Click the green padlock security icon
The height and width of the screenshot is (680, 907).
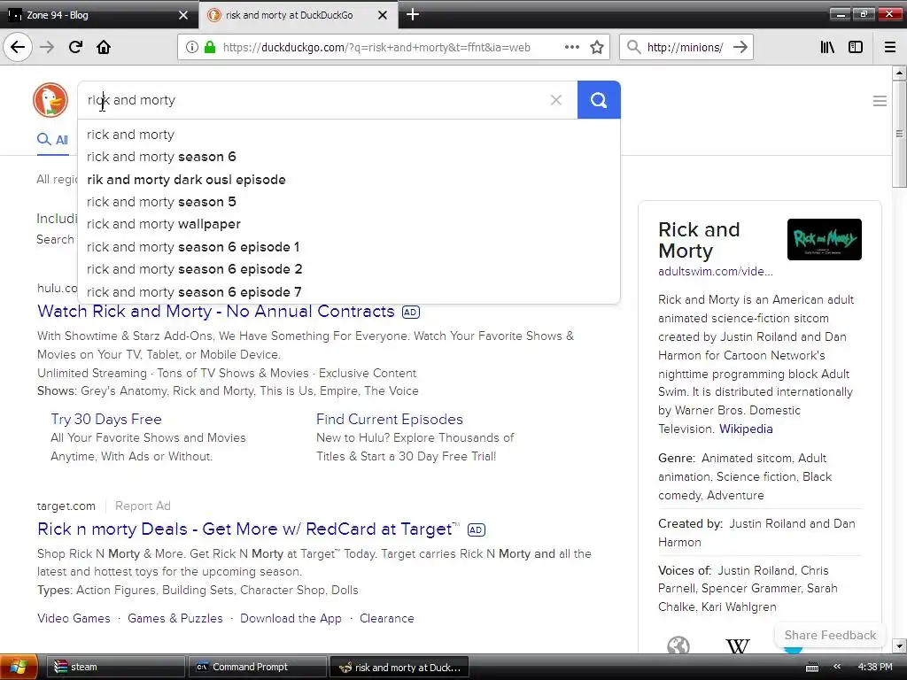pyautogui.click(x=210, y=47)
